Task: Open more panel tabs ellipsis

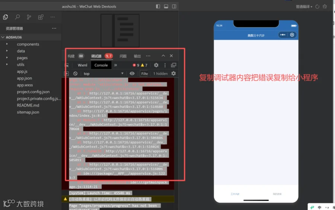Action: [x=148, y=56]
